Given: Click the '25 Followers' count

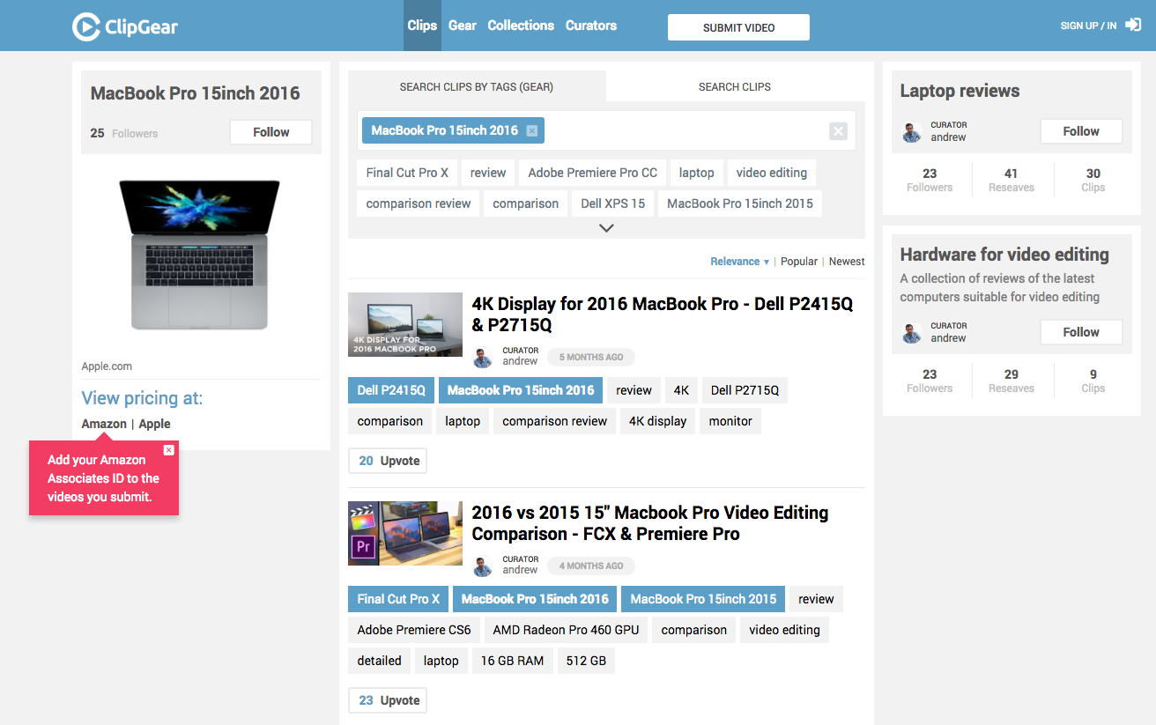Looking at the screenshot, I should click(124, 133).
